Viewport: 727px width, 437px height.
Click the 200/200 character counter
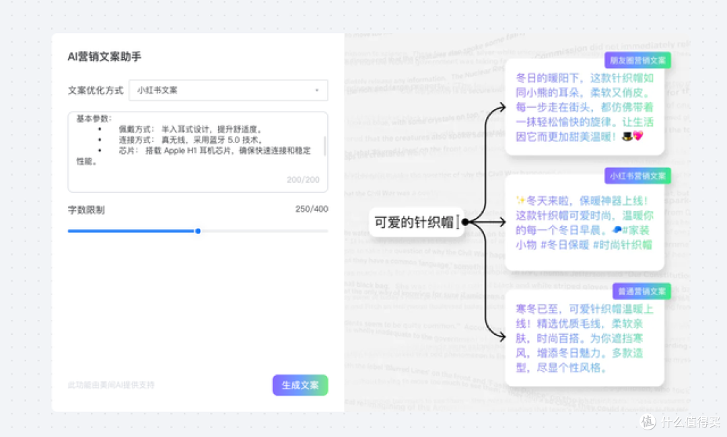point(303,180)
